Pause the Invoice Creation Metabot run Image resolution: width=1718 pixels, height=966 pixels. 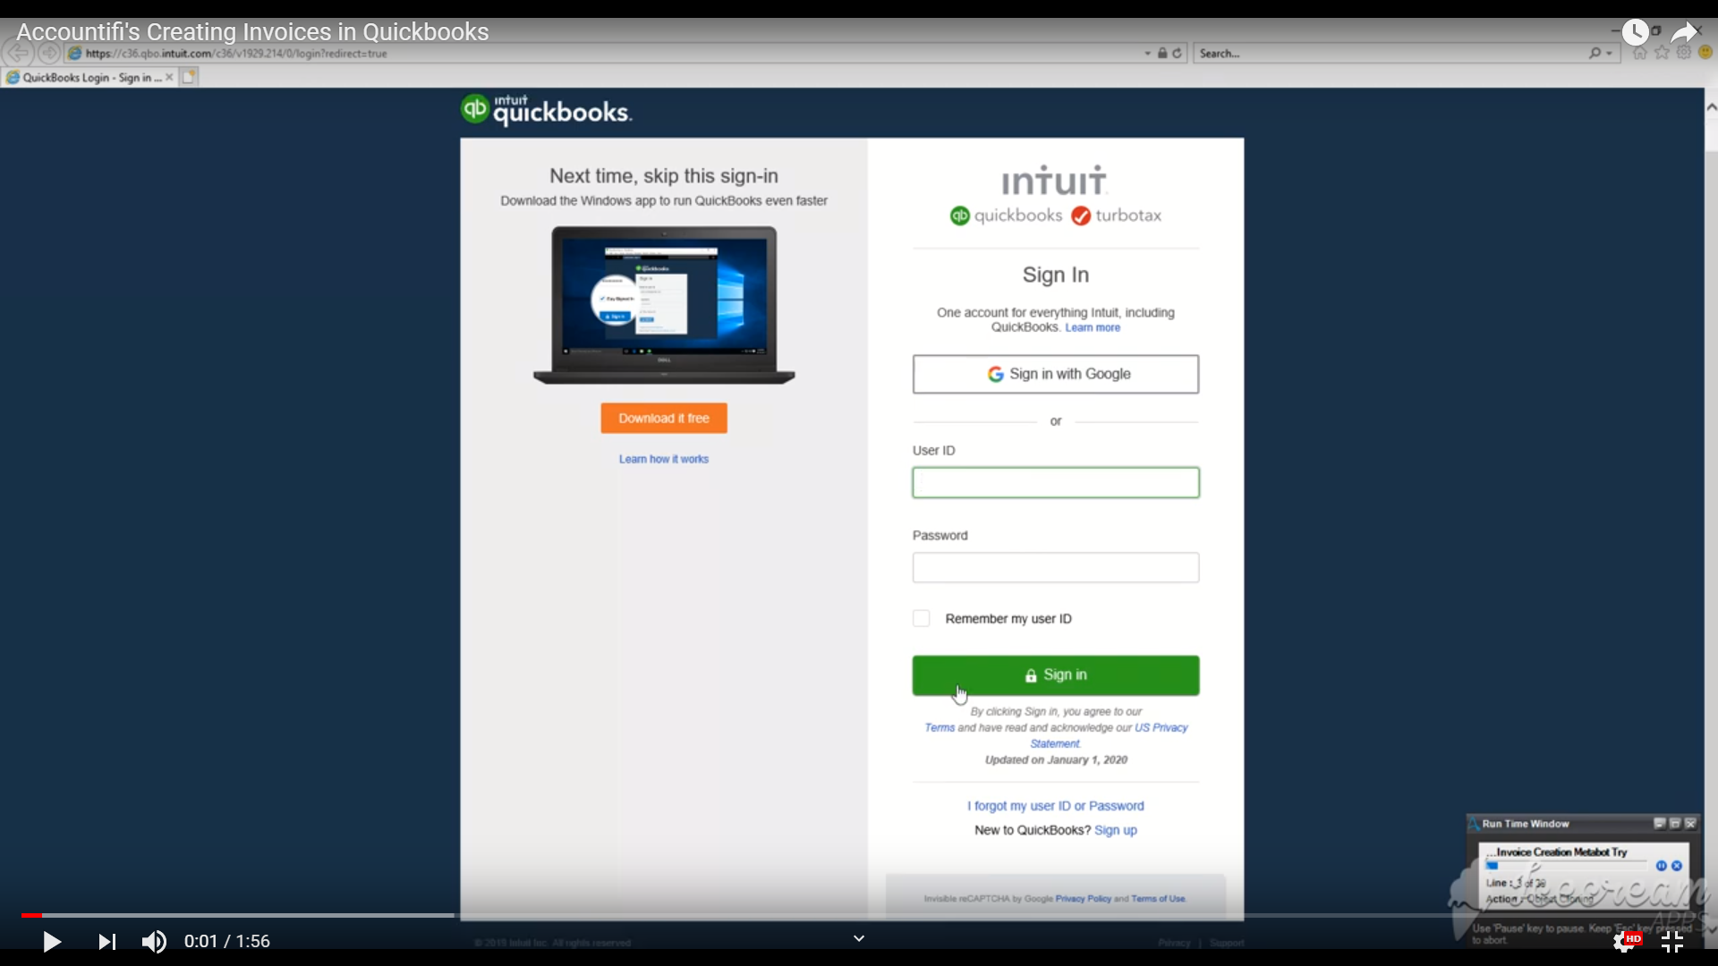point(1661,866)
